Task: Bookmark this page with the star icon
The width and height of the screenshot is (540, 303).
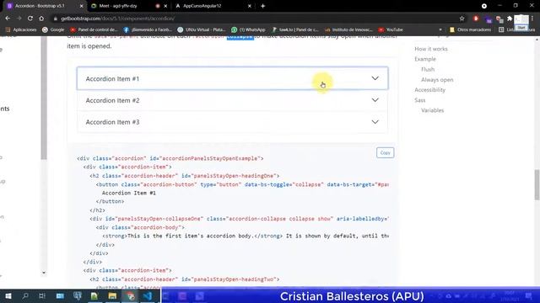Action: [x=462, y=19]
